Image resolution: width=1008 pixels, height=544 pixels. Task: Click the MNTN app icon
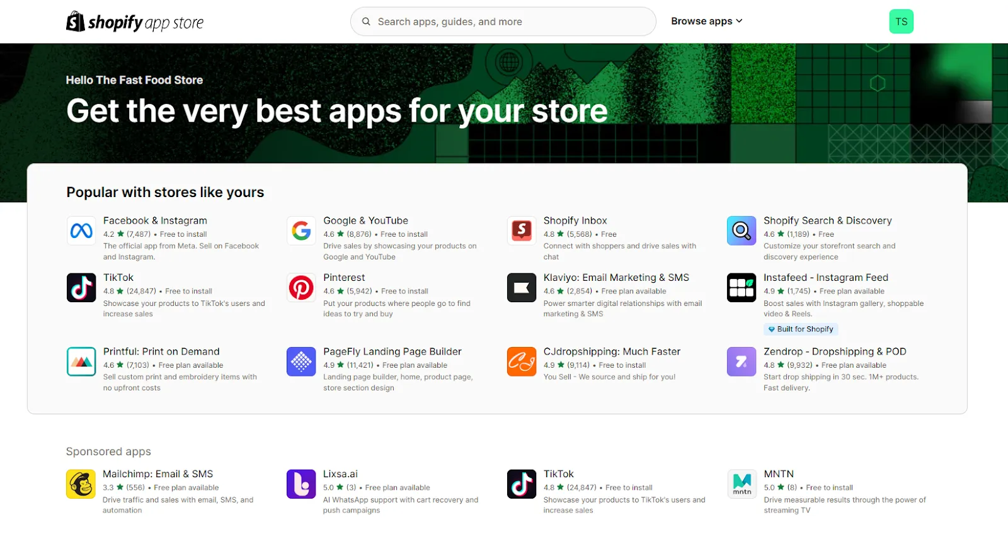[x=742, y=484]
